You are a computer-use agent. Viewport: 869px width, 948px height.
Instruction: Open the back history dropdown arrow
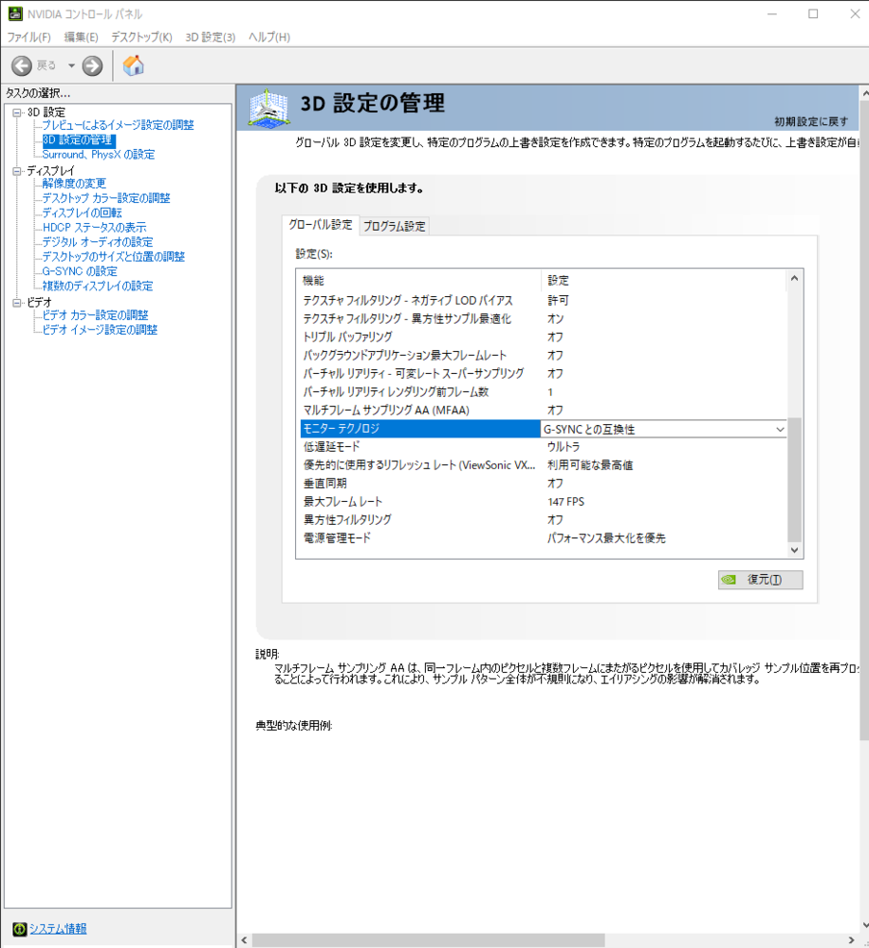tap(71, 65)
